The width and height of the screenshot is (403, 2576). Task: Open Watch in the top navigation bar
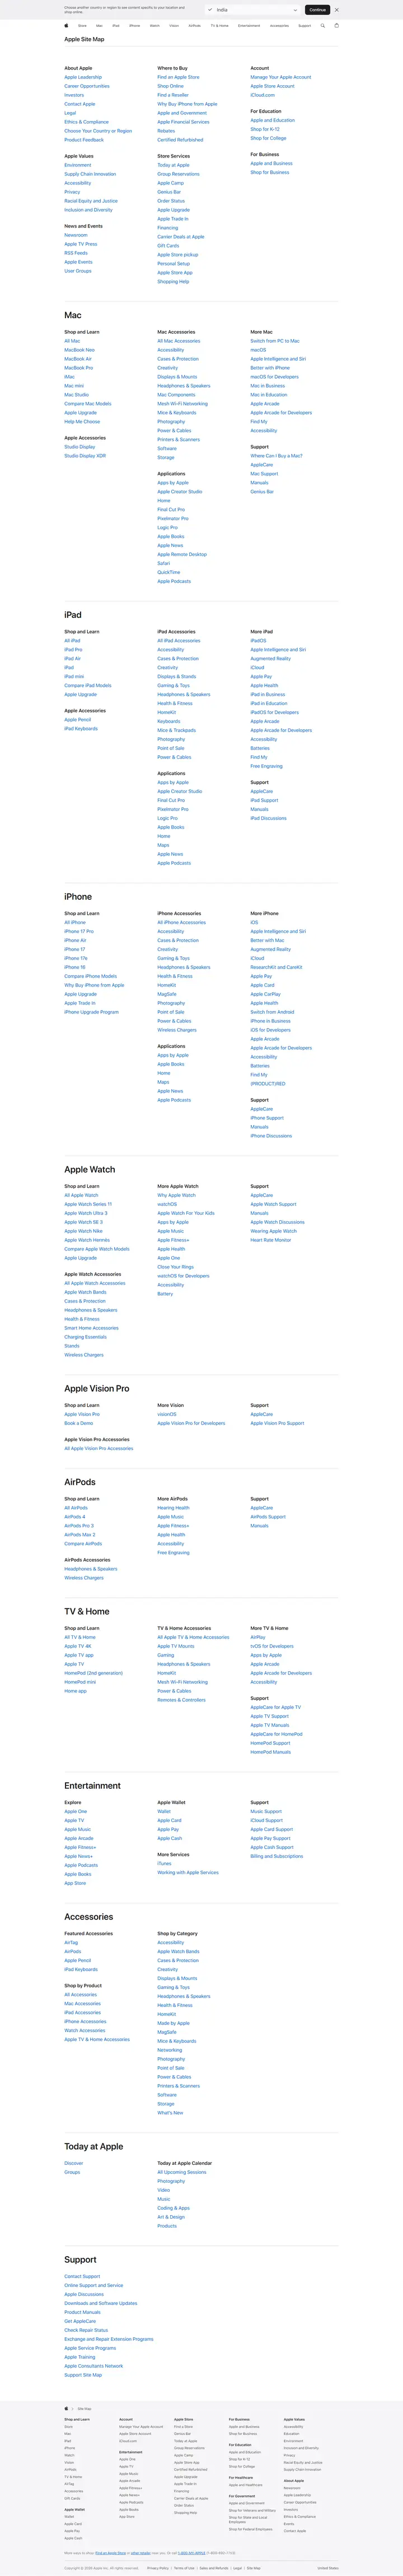(x=154, y=26)
